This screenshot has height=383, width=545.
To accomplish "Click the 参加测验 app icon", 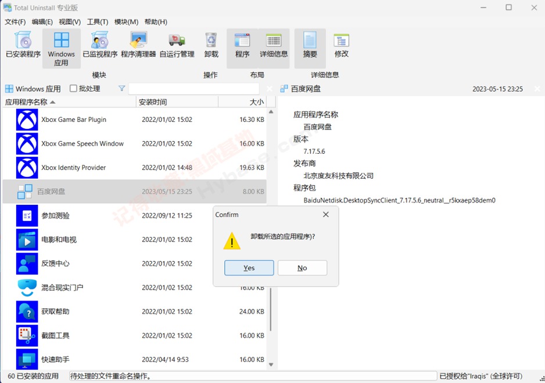I will click(27, 215).
